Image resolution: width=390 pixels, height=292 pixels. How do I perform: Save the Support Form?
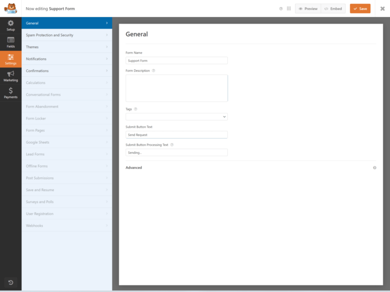tap(360, 8)
